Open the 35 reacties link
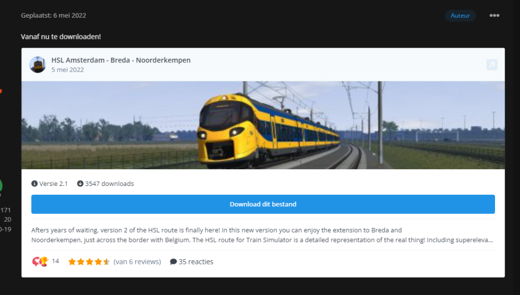Screen dimensions: 520x295 point(196,262)
